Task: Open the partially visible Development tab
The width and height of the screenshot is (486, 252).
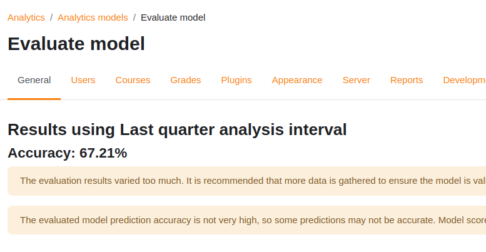Action: 464,80
